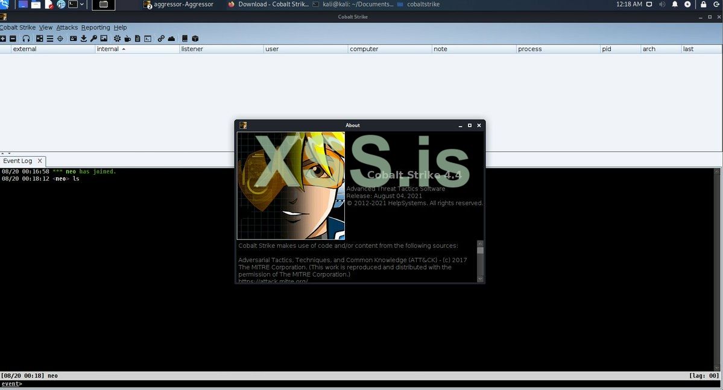Open listeners via the headphones icon

coord(26,39)
